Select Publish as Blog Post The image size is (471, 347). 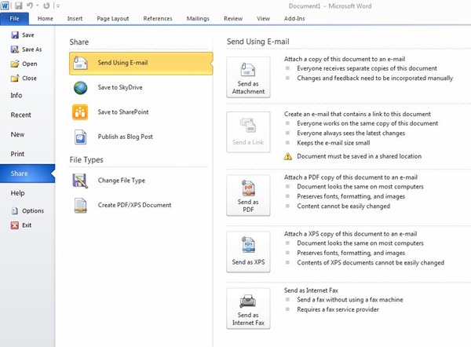124,136
